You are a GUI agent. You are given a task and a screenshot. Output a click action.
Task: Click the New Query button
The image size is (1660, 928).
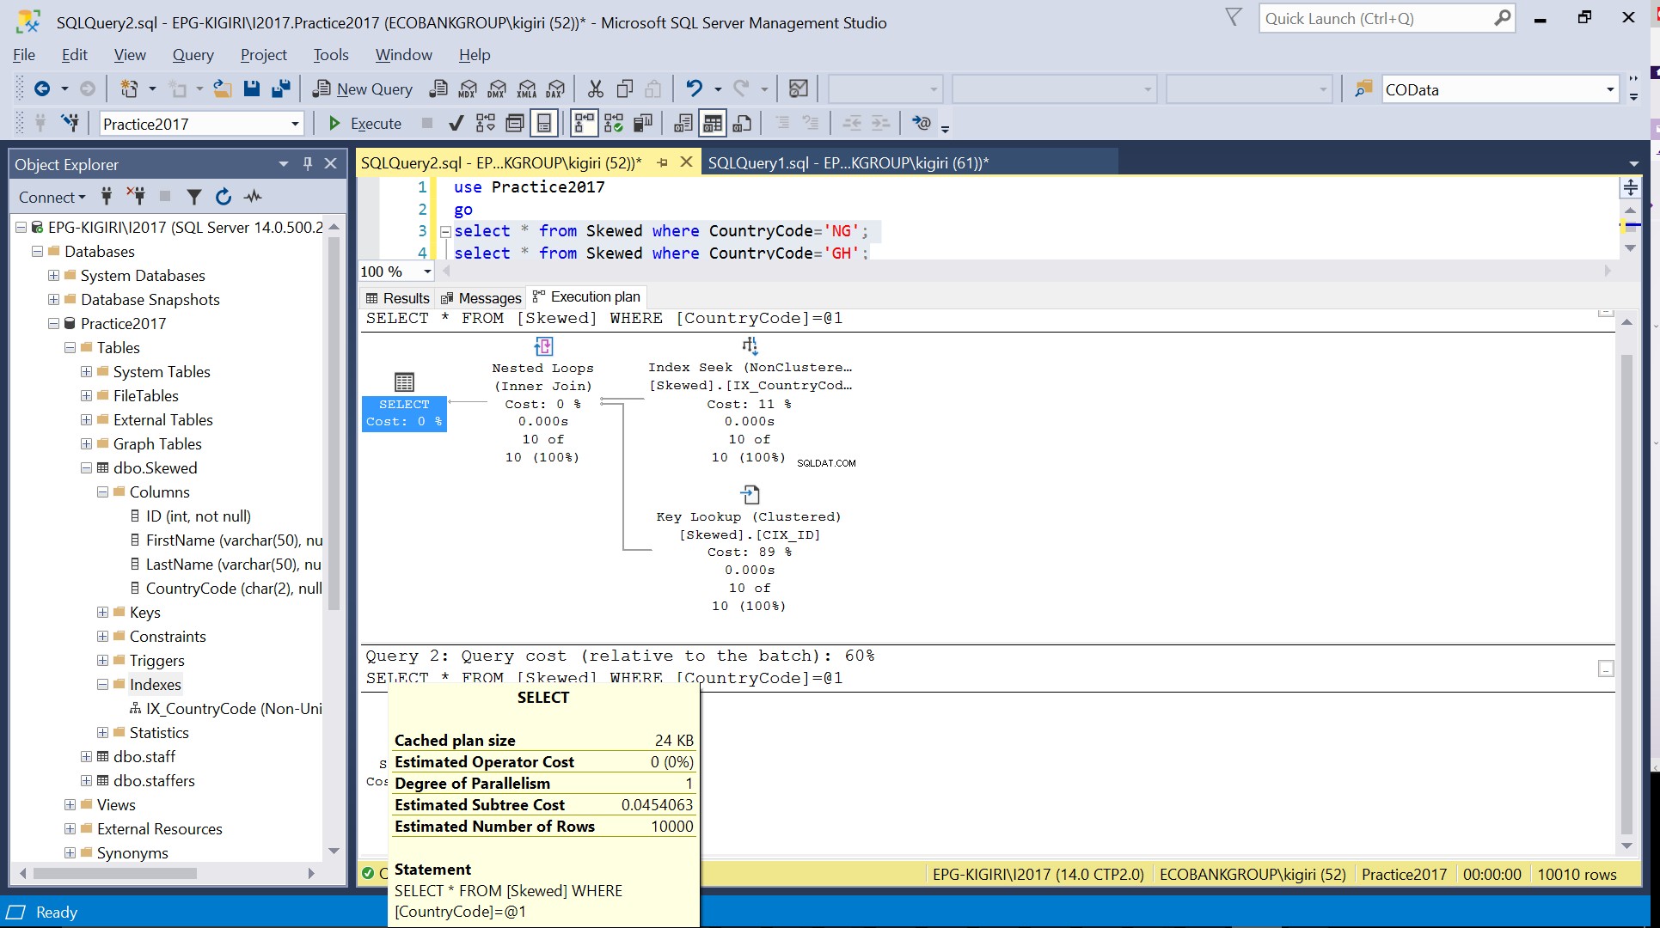click(x=362, y=89)
